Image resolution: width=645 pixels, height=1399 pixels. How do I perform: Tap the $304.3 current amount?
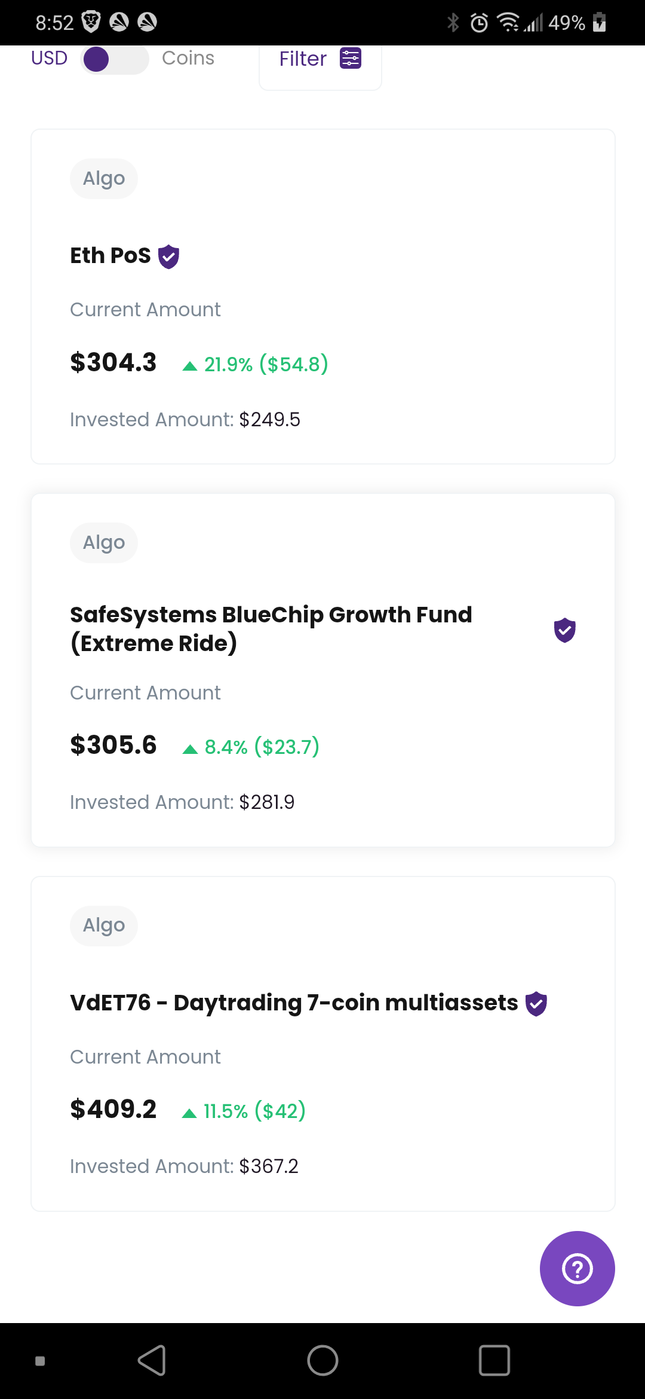click(x=113, y=362)
